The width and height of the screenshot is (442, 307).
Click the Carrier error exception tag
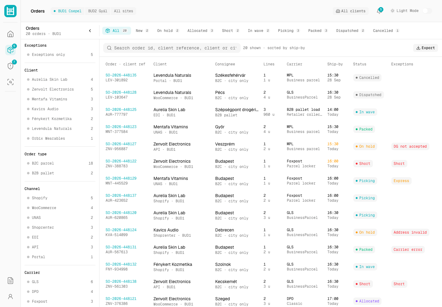(408, 250)
